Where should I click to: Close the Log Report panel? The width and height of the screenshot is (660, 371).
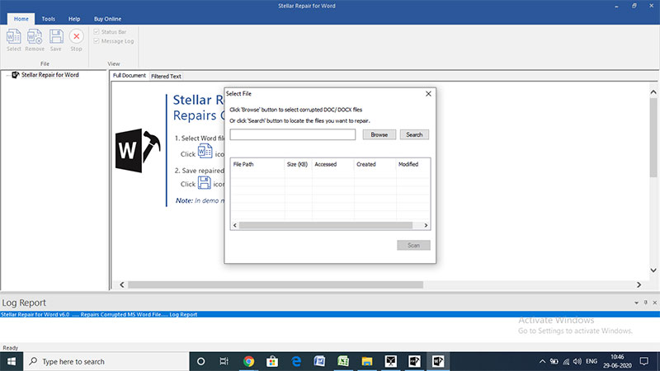pos(654,303)
